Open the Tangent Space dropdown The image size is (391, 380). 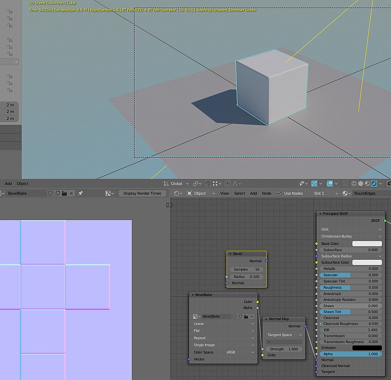pyautogui.click(x=286, y=335)
